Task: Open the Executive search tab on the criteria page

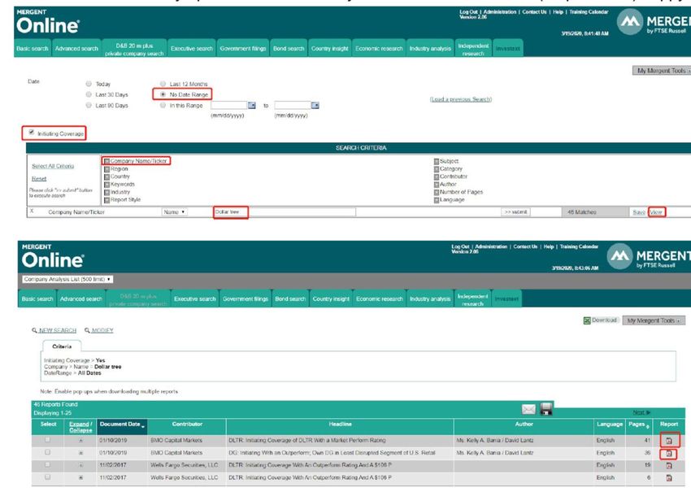Action: (x=192, y=48)
